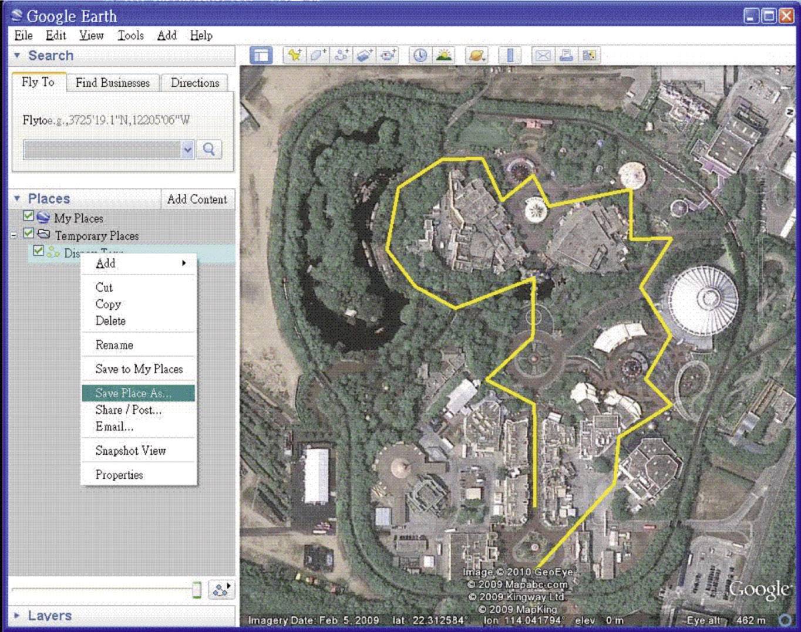
Task: Toggle the sunlight icon in toolbar
Action: [x=444, y=56]
